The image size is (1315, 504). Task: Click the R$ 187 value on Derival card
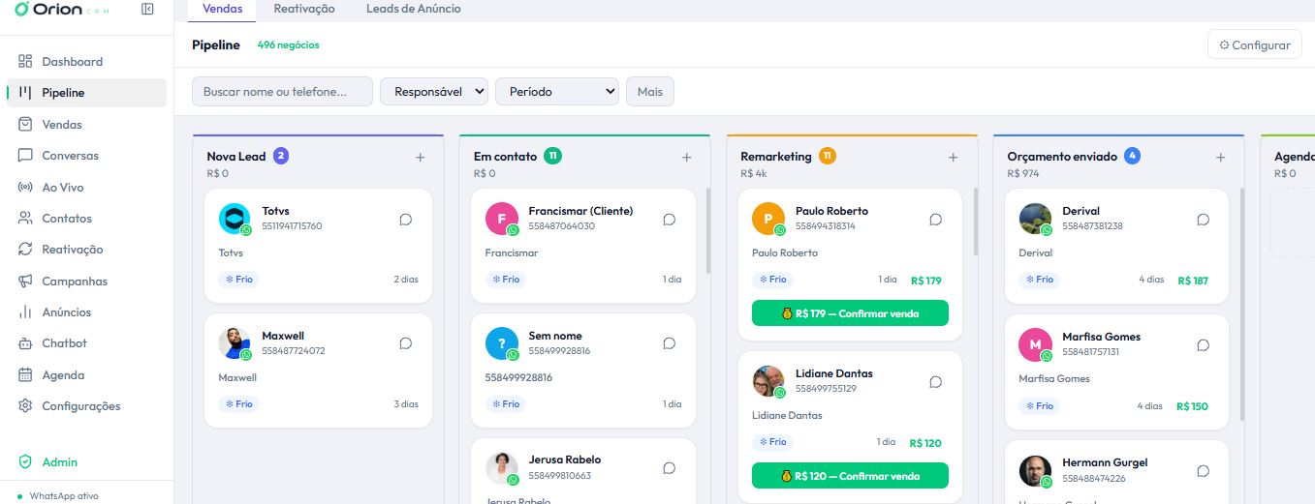[1193, 281]
